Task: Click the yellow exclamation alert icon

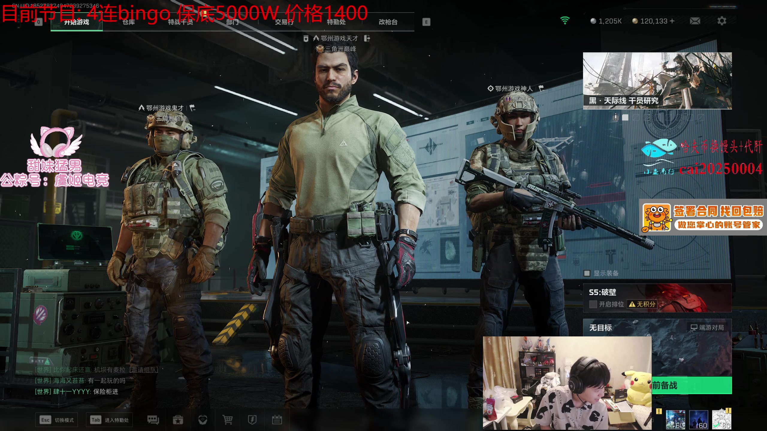Action: point(659,411)
